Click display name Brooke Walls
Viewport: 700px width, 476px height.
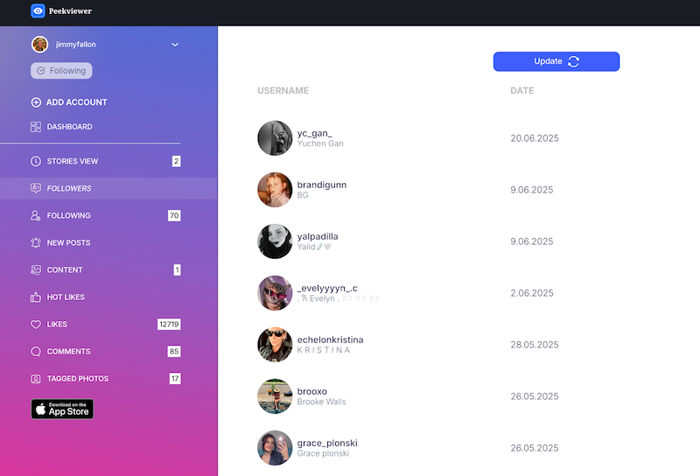coord(321,402)
